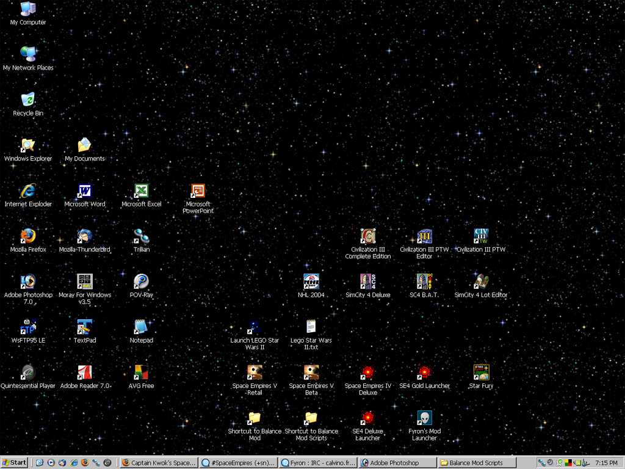Screen dimensions: 625x469
Task: Switch to Balance Mod Scripts taskbar window
Action: pos(477,463)
